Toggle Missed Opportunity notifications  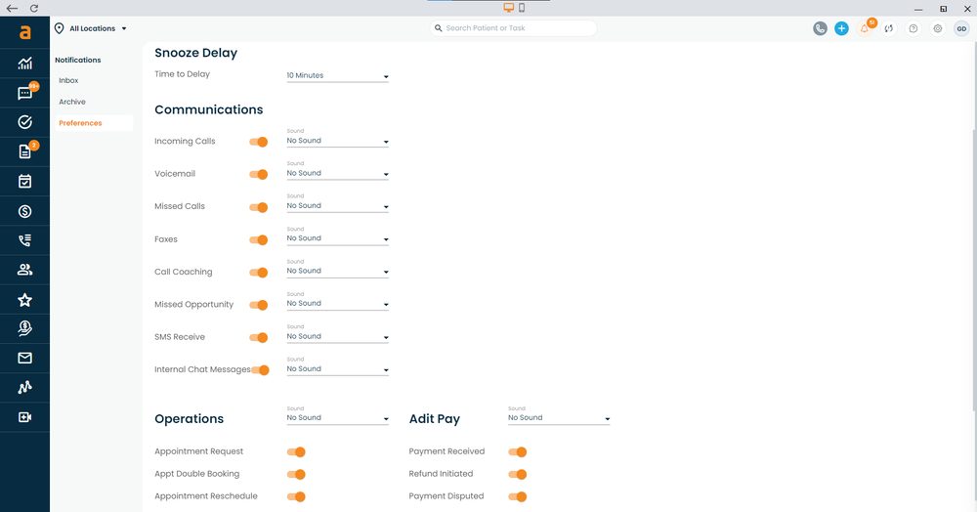point(259,305)
